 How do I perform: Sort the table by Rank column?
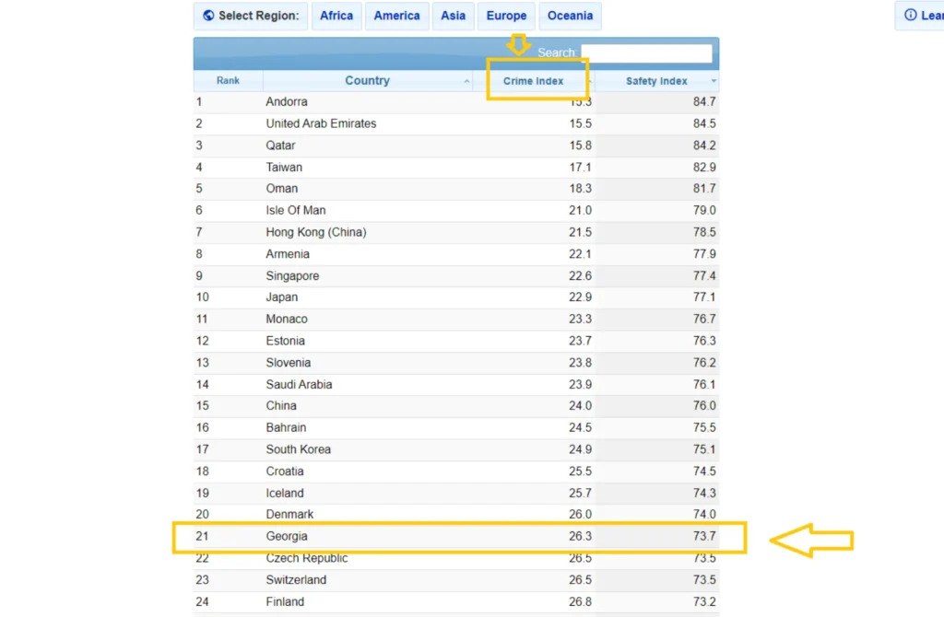coord(228,81)
